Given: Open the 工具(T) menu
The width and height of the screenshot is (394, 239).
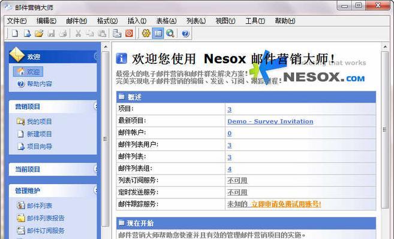Looking at the screenshot, I should point(255,21).
